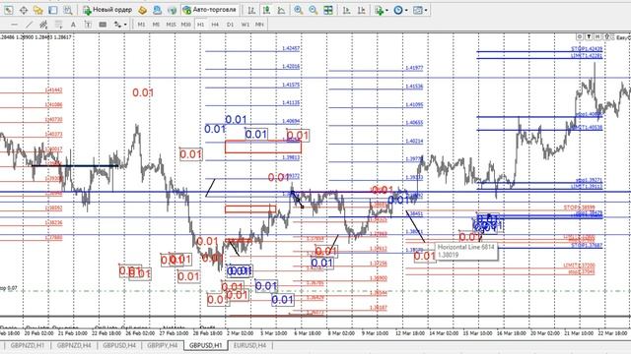Tile windows with the grid icon
Image resolution: width=631 pixels, height=354 pixels.
pos(328,10)
